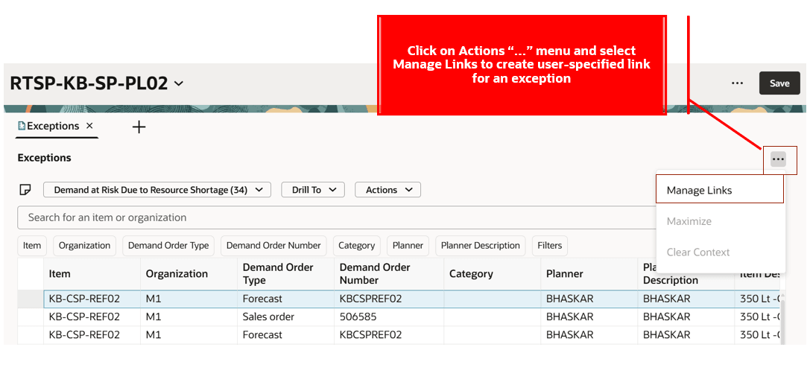Viewport: 810px width, 382px height.
Task: Click the search for item or organization field
Action: (x=337, y=217)
